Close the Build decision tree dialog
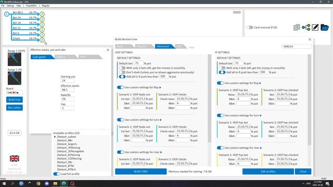Viewport: 333px width, 187px height. pos(310,39)
